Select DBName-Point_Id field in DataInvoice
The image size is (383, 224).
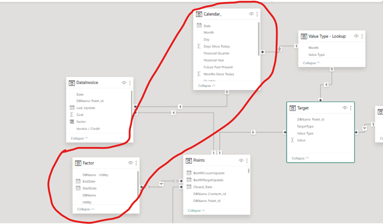[x=90, y=101]
